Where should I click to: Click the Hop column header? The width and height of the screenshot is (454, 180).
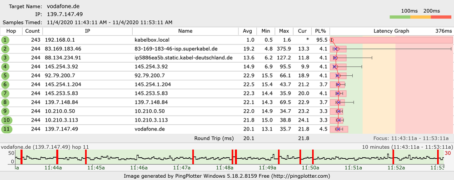click(x=11, y=31)
